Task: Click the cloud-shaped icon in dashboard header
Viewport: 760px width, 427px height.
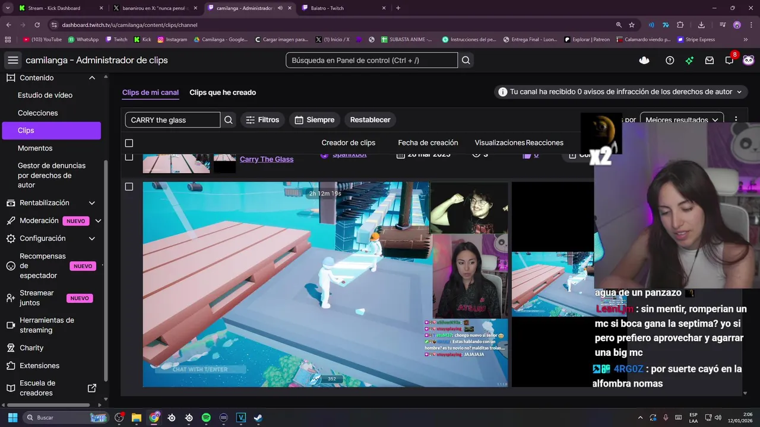Action: (x=644, y=60)
